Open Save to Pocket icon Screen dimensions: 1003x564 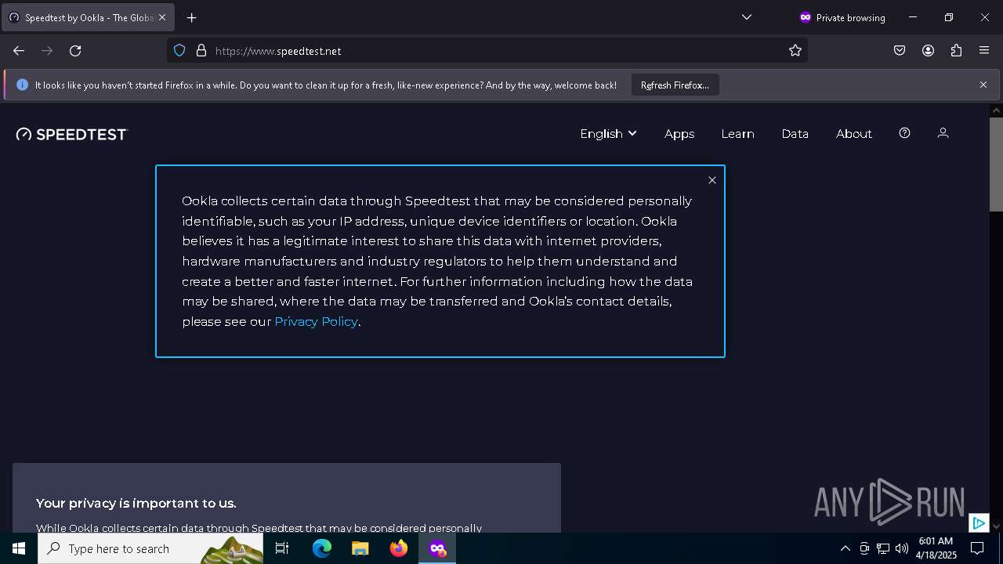900,51
